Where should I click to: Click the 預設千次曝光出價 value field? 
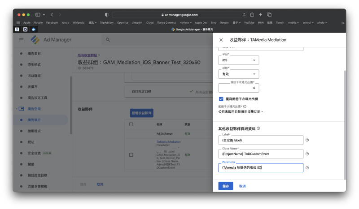239,88
